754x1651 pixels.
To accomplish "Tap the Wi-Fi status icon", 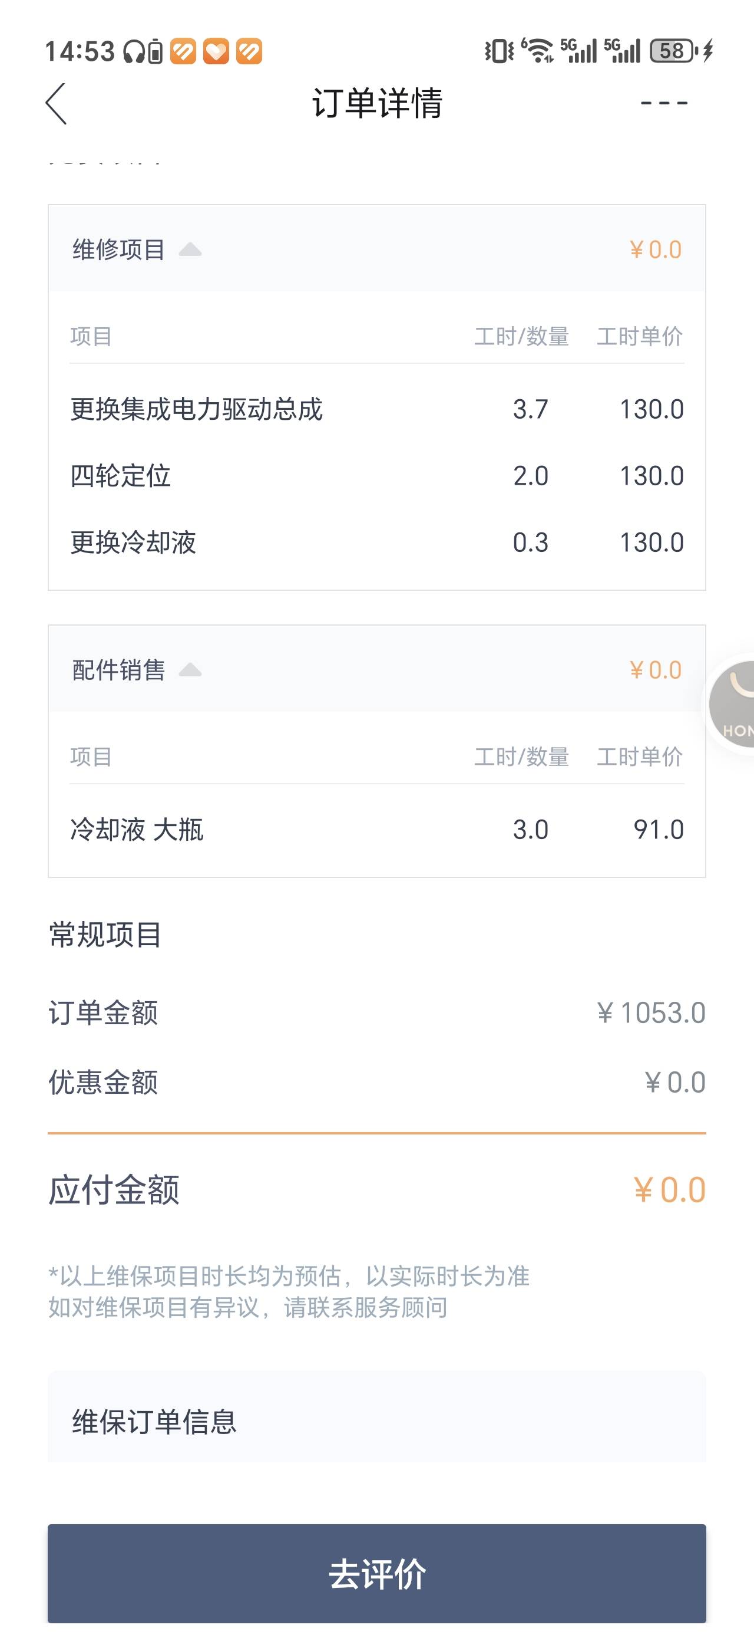I will click(538, 51).
